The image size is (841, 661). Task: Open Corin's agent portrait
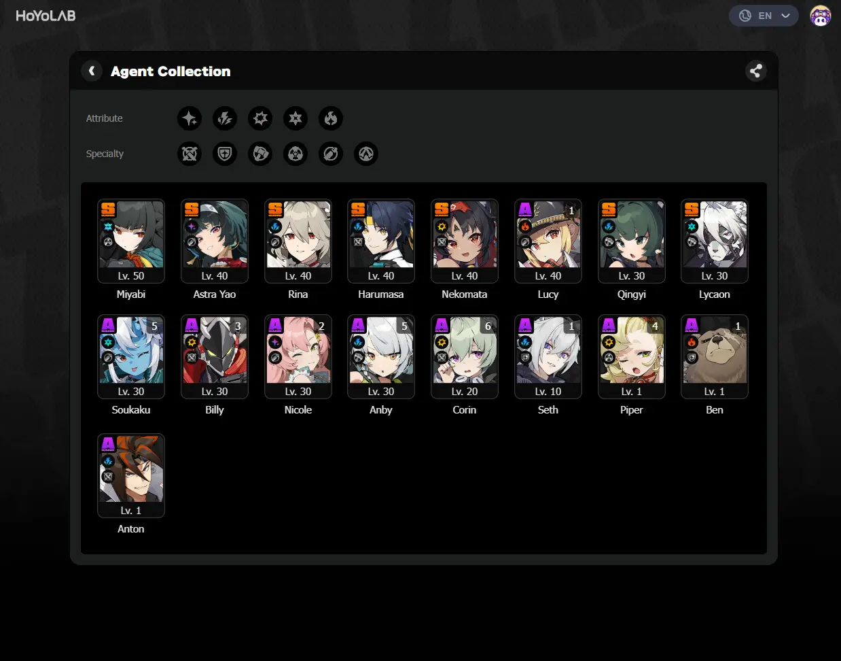[x=465, y=356]
